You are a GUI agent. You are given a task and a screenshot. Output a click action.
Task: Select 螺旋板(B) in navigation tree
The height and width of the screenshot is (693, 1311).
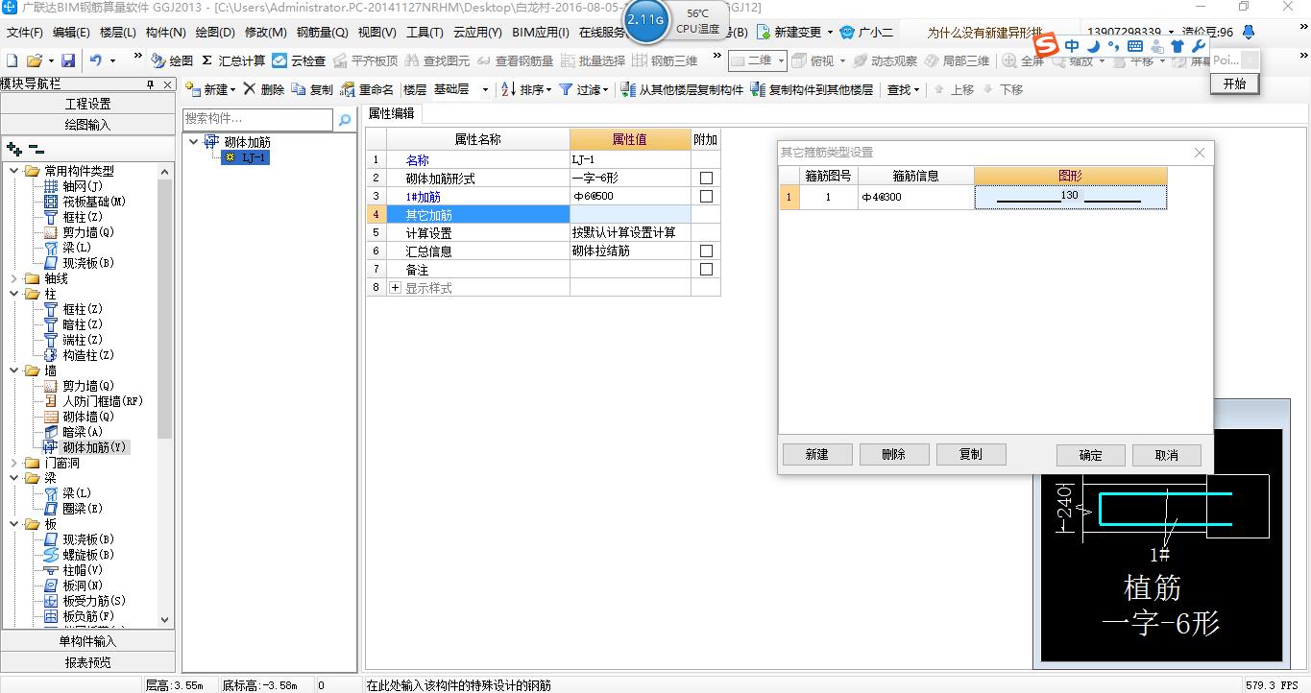[79, 555]
